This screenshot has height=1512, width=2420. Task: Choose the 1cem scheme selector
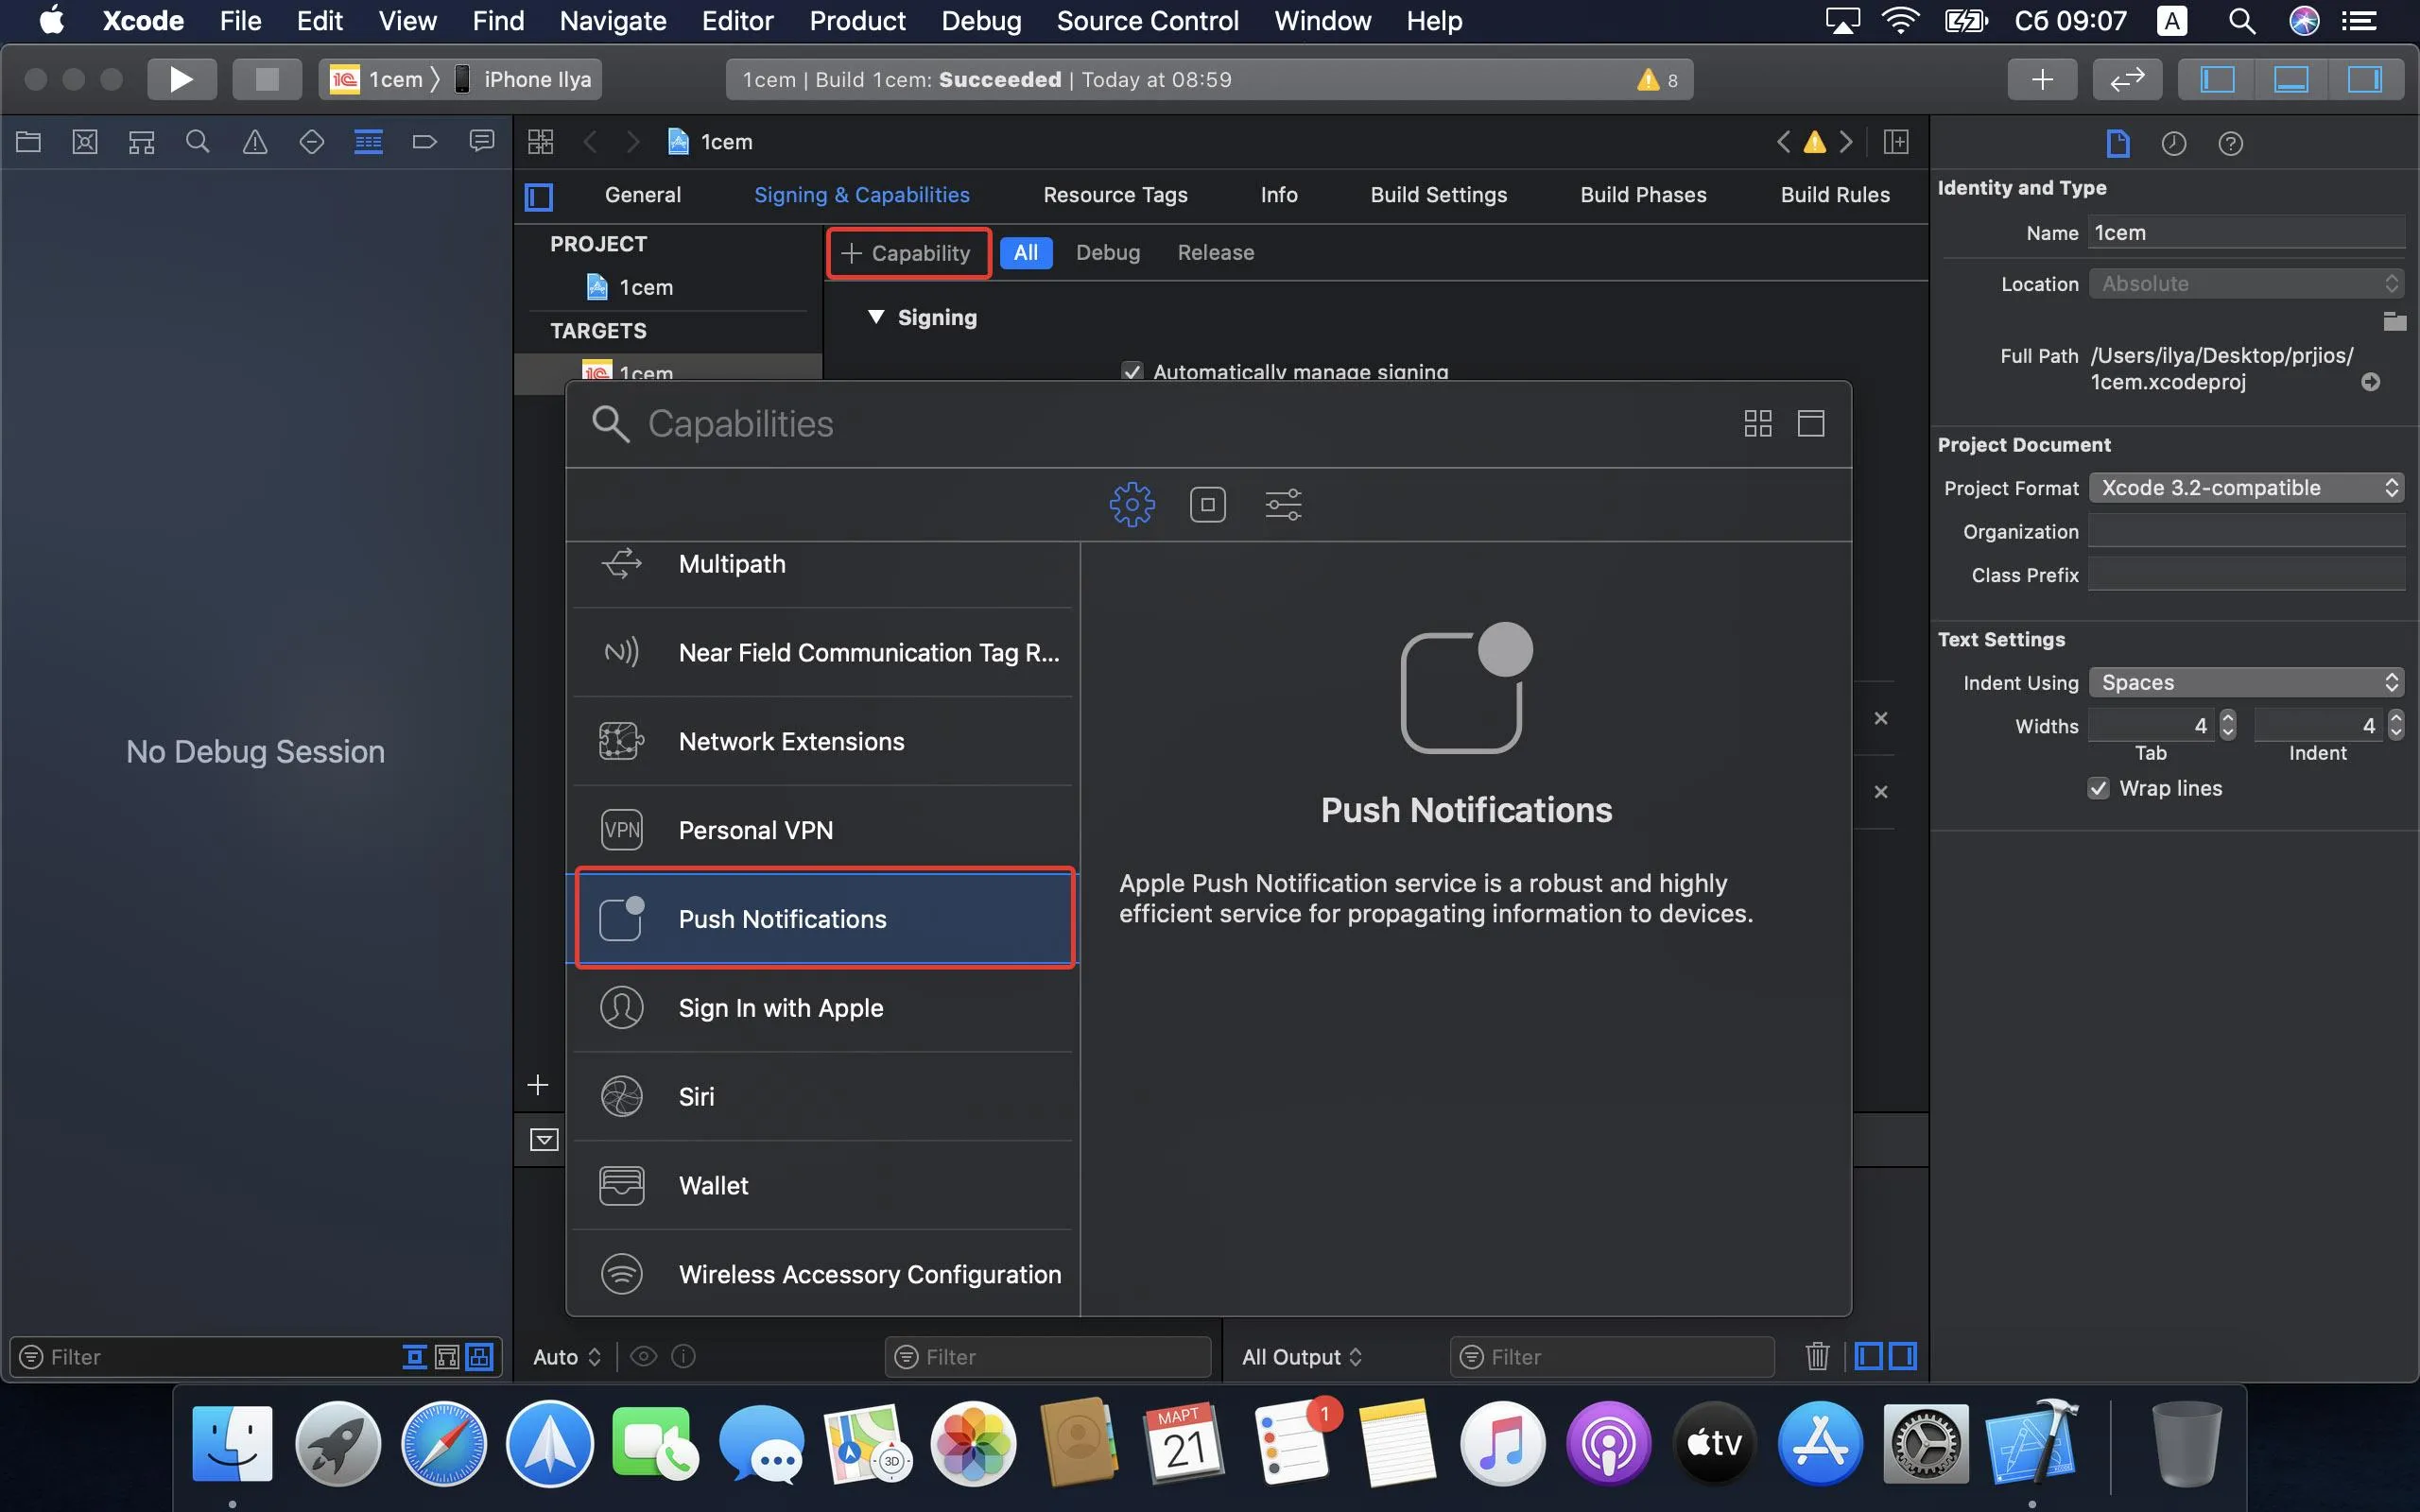pyautogui.click(x=376, y=79)
